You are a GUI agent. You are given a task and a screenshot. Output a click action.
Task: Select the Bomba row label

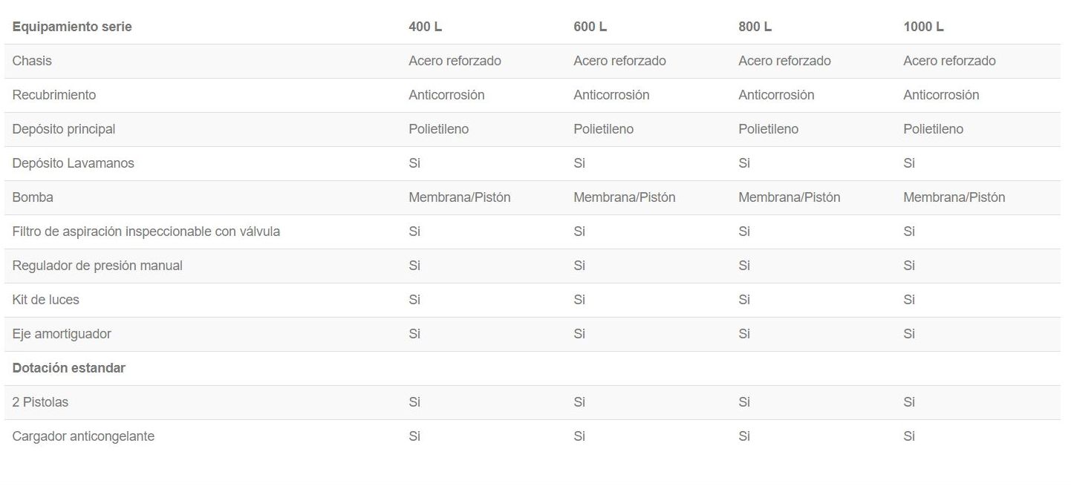[33, 197]
